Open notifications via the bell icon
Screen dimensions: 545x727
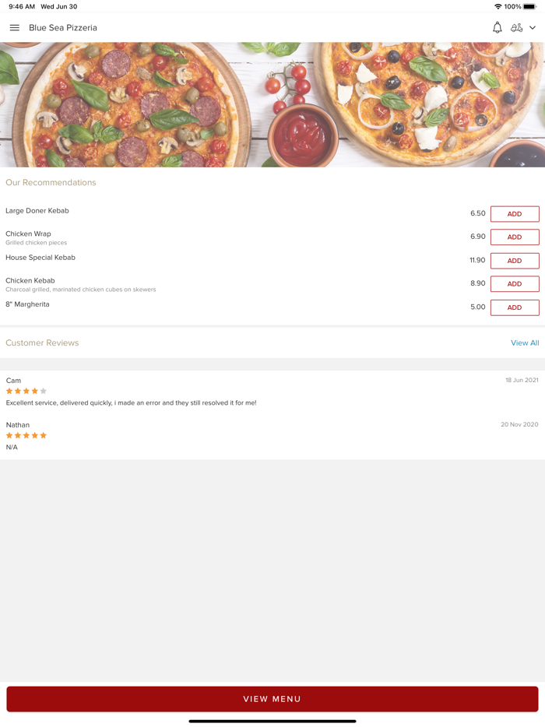[497, 27]
